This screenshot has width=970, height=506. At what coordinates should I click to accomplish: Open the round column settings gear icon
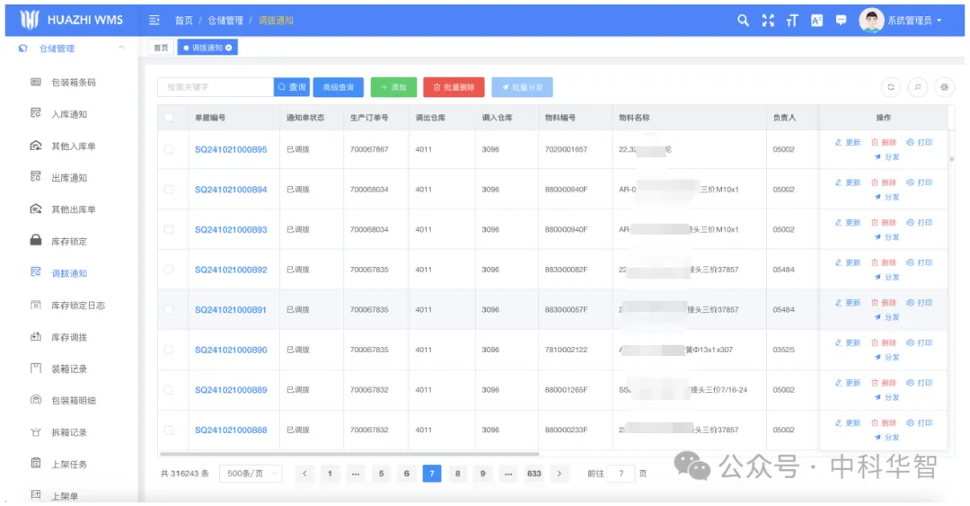943,87
